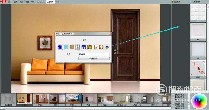
Task: Click the RGB color circles icon
Action: pyautogui.click(x=107, y=47)
